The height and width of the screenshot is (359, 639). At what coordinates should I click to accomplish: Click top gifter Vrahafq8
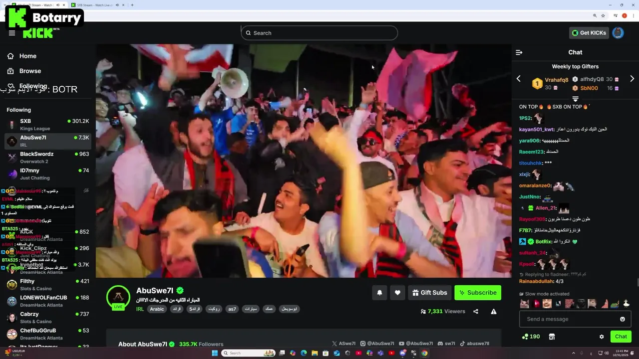[x=556, y=80]
